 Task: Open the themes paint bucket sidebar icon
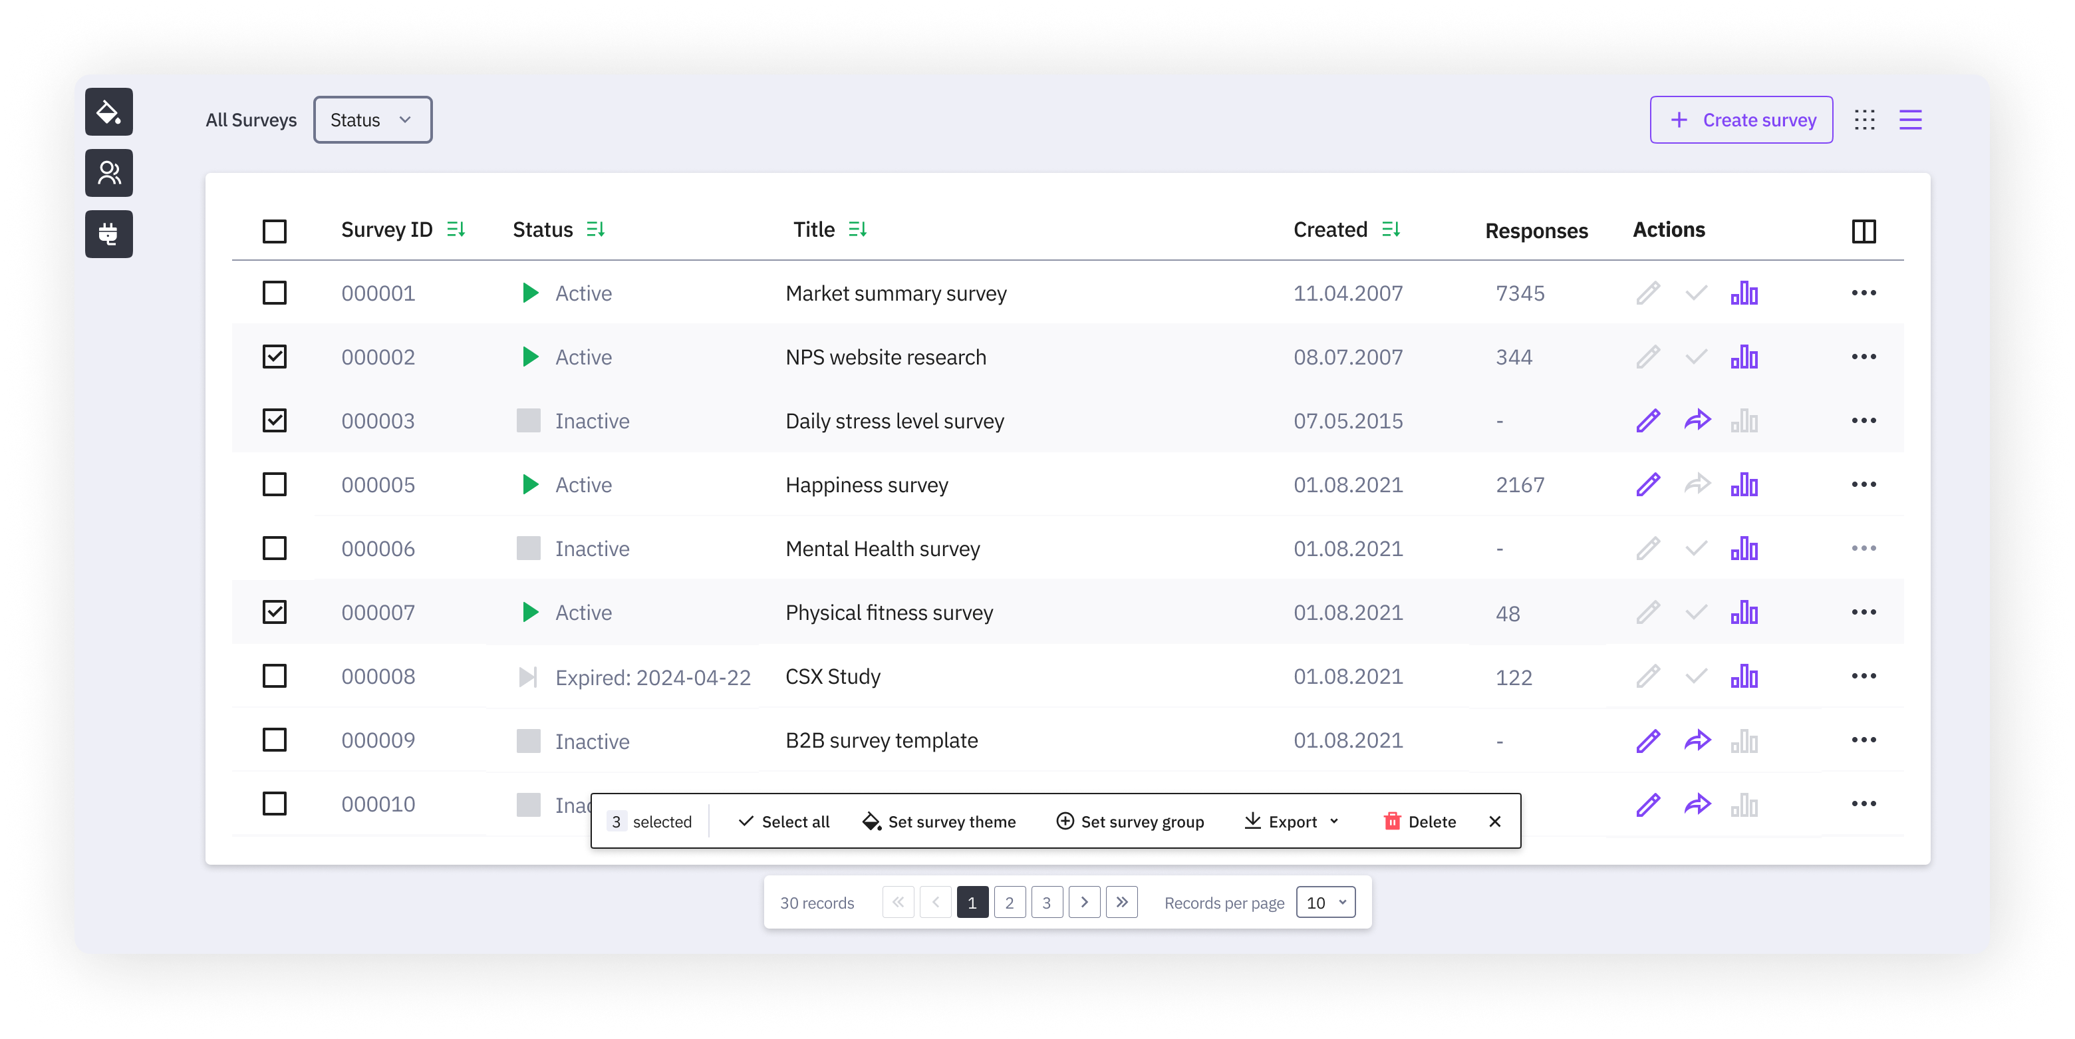(x=109, y=112)
